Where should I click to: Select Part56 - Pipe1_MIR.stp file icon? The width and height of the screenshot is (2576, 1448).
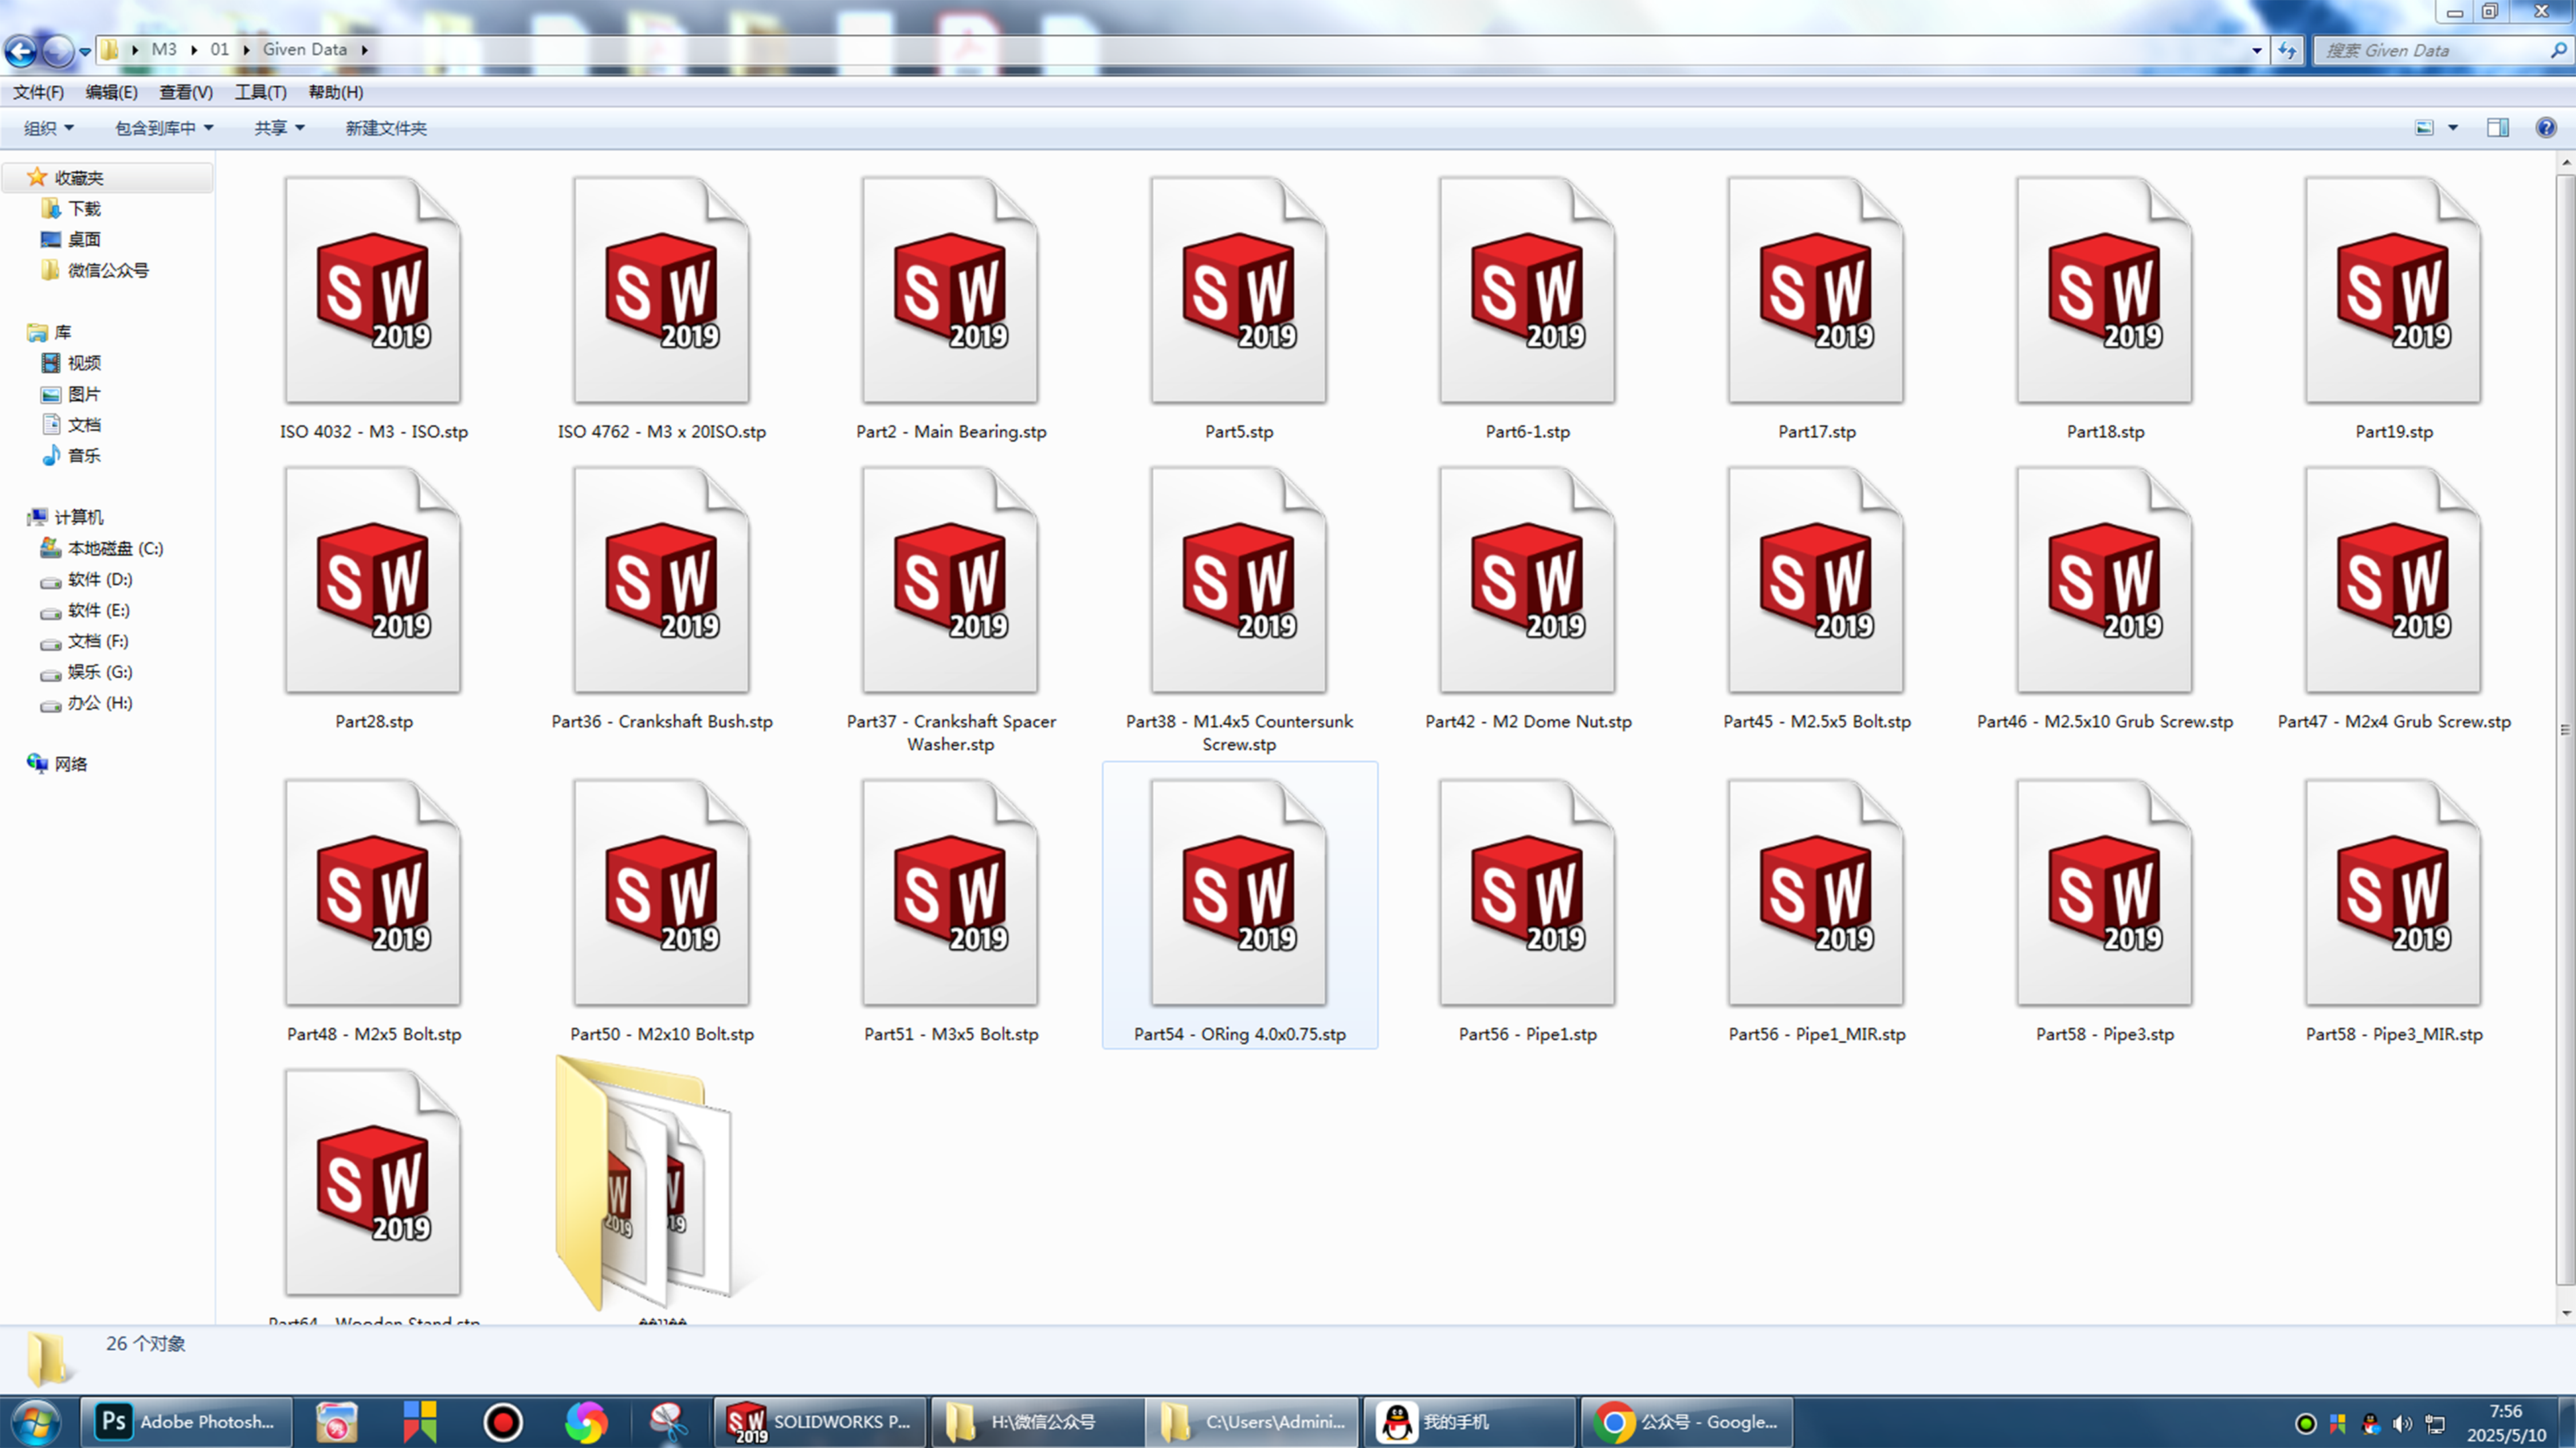coord(1816,893)
